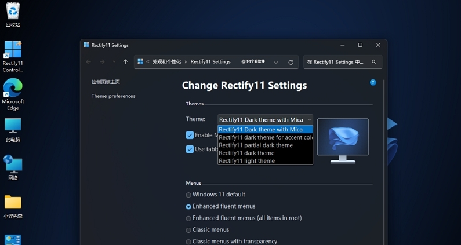Go up one level with the up arrow
This screenshot has width=461, height=245.
(x=125, y=62)
